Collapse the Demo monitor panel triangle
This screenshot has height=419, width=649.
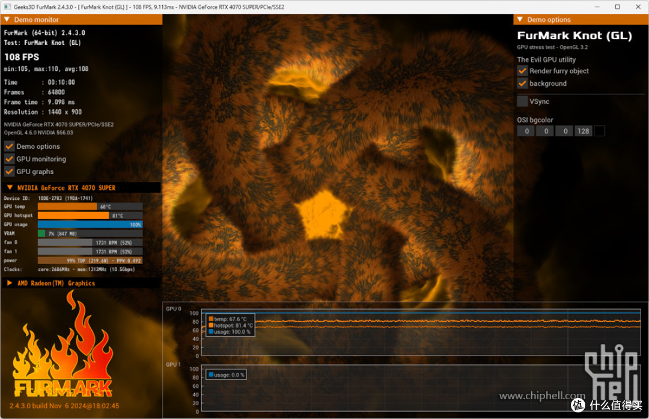[x=7, y=19]
